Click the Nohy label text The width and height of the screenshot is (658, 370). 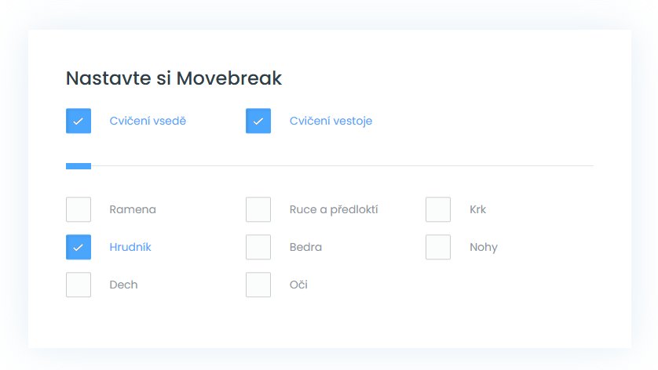484,247
